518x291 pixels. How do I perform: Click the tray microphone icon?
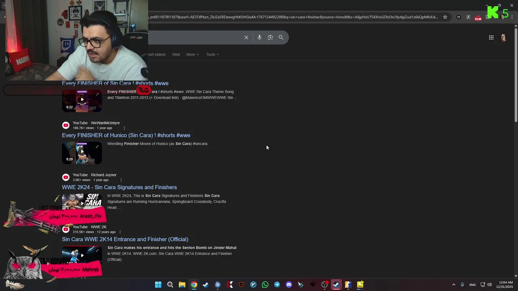tap(462, 285)
